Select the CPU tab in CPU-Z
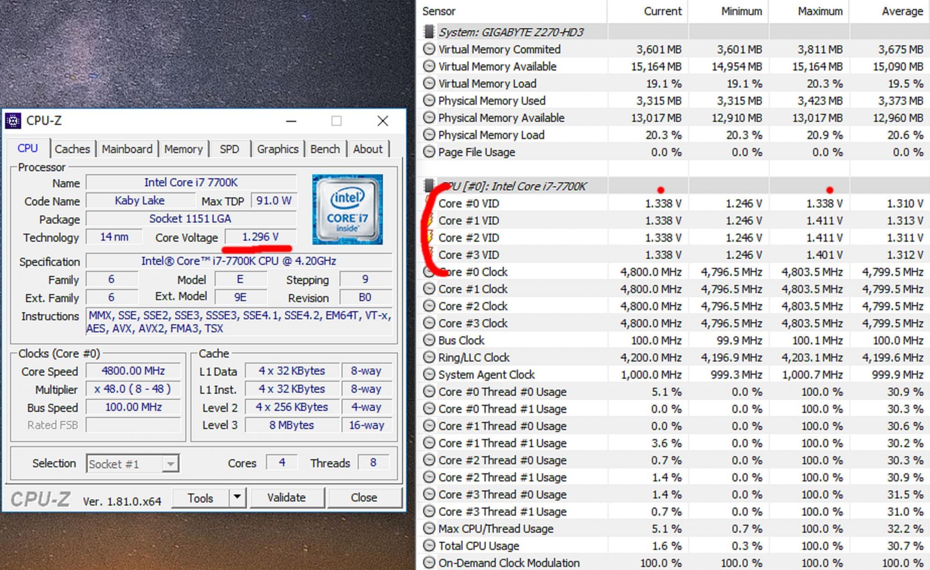Screen dimensions: 930x570 coord(28,148)
